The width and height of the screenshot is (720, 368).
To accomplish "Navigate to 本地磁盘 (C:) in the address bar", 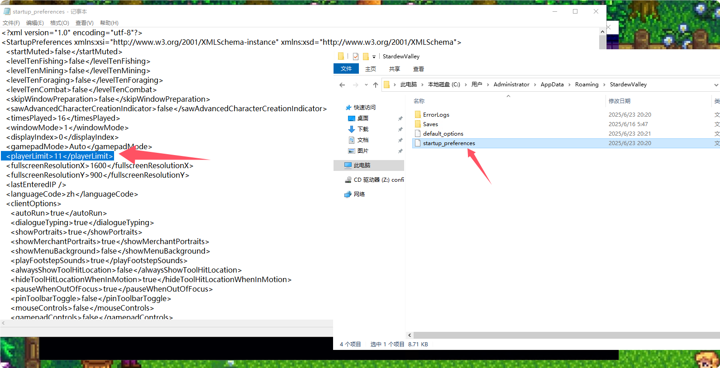I will [x=444, y=85].
